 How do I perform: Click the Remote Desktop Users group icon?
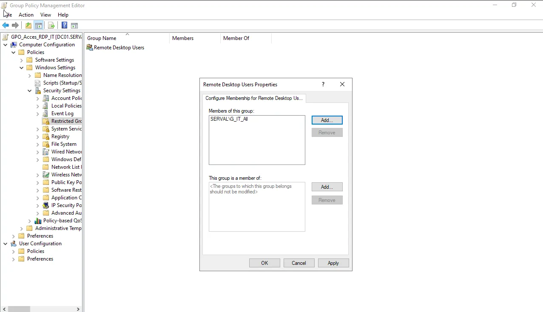[x=90, y=48]
